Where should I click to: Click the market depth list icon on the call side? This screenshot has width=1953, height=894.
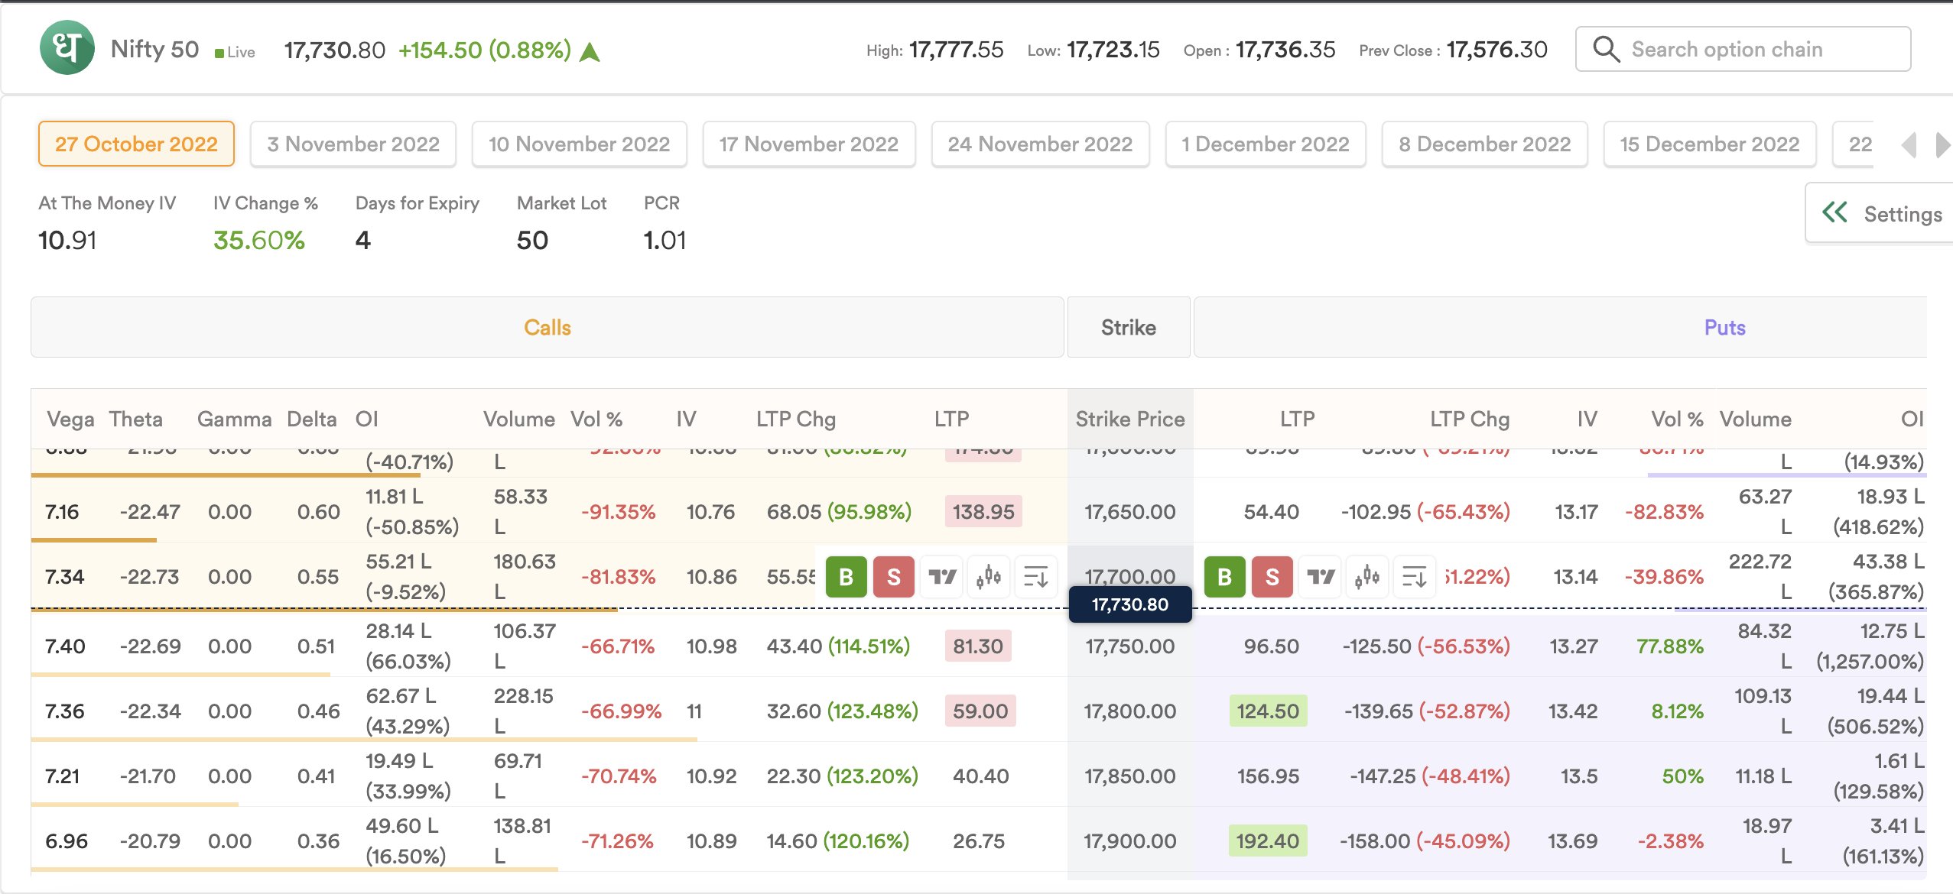tap(1036, 577)
